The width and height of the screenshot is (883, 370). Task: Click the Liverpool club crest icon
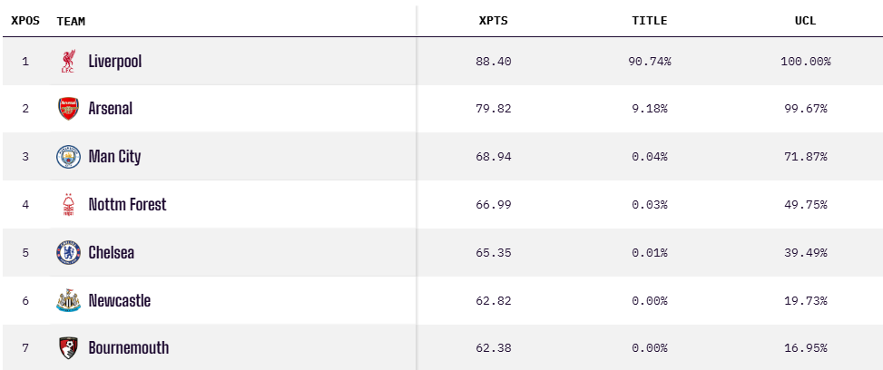(x=68, y=62)
